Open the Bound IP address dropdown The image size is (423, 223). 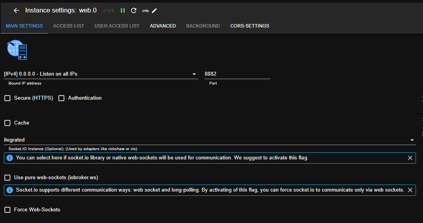101,74
